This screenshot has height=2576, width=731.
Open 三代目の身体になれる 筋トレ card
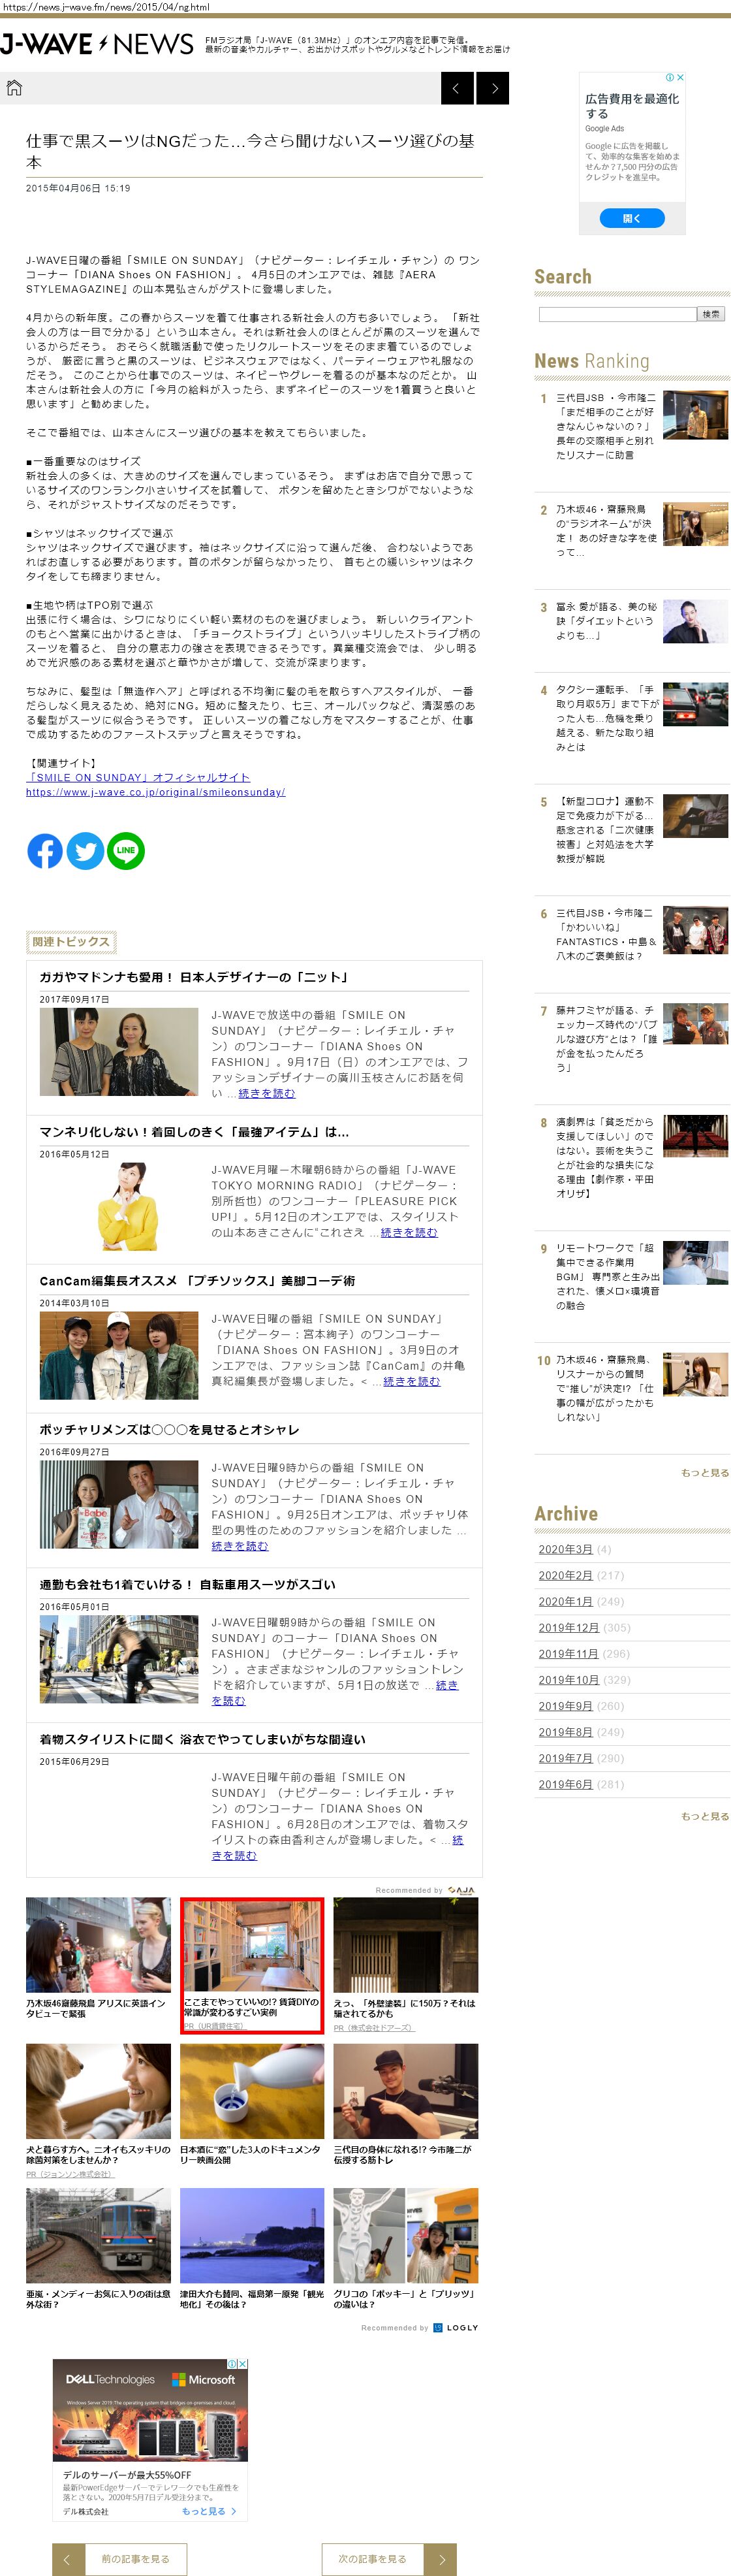pos(405,2104)
